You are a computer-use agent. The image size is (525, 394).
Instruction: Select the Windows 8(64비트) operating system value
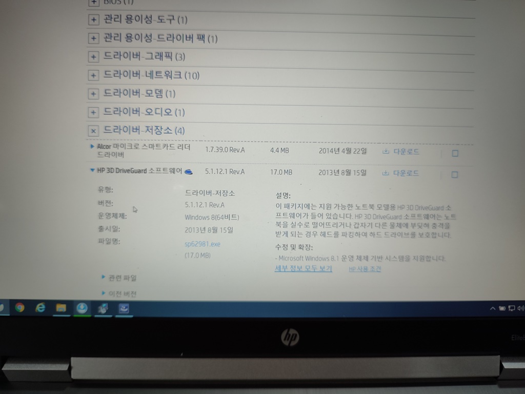coord(212,217)
